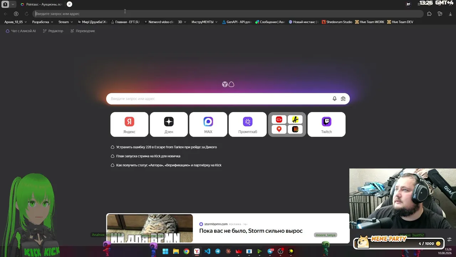Expand the tab list chevron
The image size is (456, 257).
pyautogui.click(x=13, y=4)
